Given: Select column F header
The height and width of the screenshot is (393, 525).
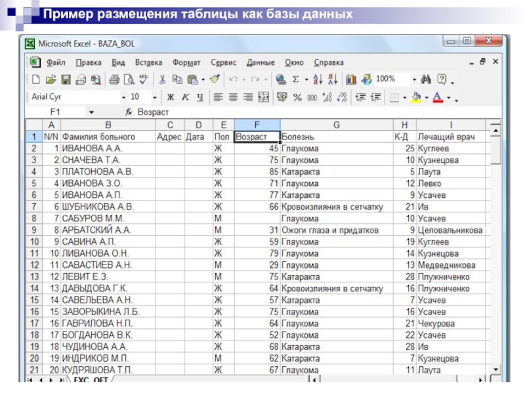Looking at the screenshot, I should [x=257, y=124].
